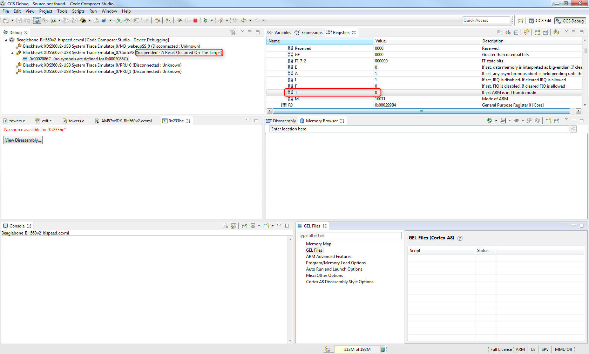The height and width of the screenshot is (354, 589).
Task: Open the exit.c editor tab
Action: point(43,121)
